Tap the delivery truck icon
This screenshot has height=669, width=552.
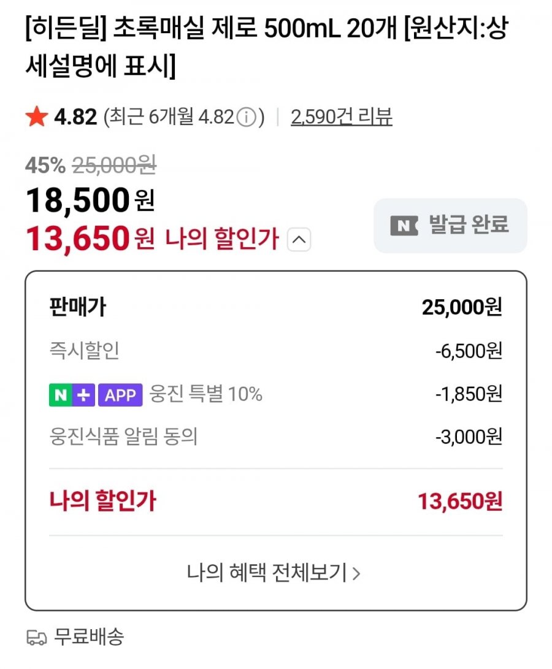point(37,638)
